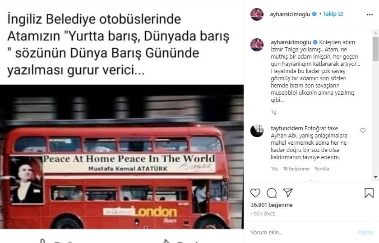Click the caption author's profile picture

pos(257,45)
